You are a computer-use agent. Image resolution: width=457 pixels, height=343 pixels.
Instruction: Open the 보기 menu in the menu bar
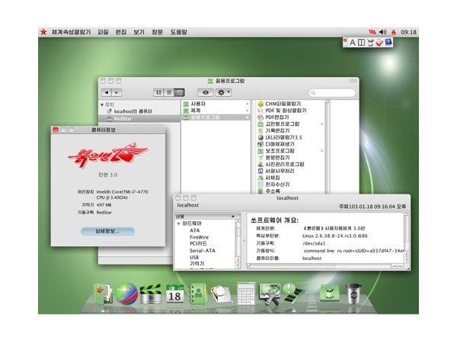pyautogui.click(x=139, y=32)
